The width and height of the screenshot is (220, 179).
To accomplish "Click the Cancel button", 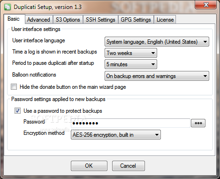I will click(x=128, y=166).
